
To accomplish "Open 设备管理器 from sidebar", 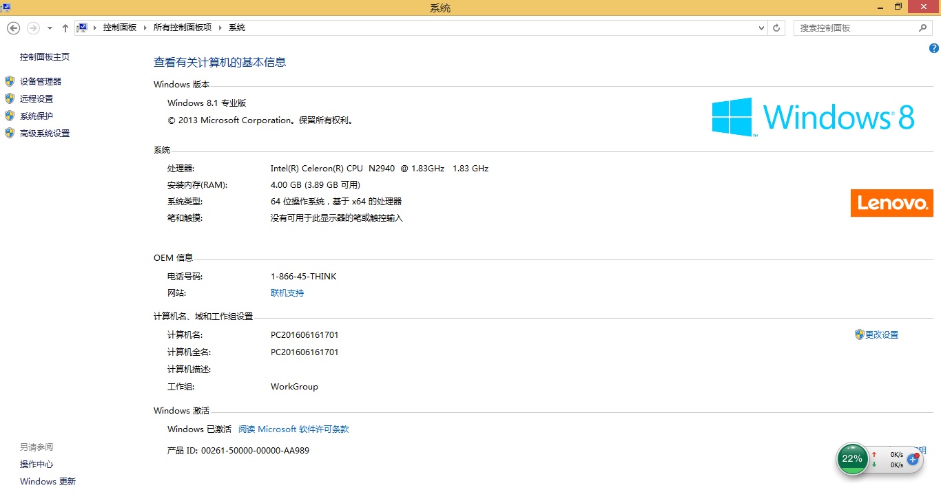I will tap(41, 81).
